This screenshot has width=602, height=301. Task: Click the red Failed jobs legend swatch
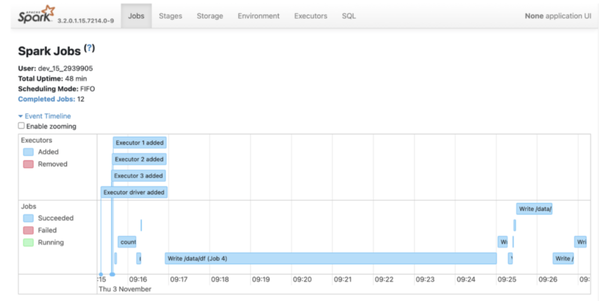click(x=28, y=230)
